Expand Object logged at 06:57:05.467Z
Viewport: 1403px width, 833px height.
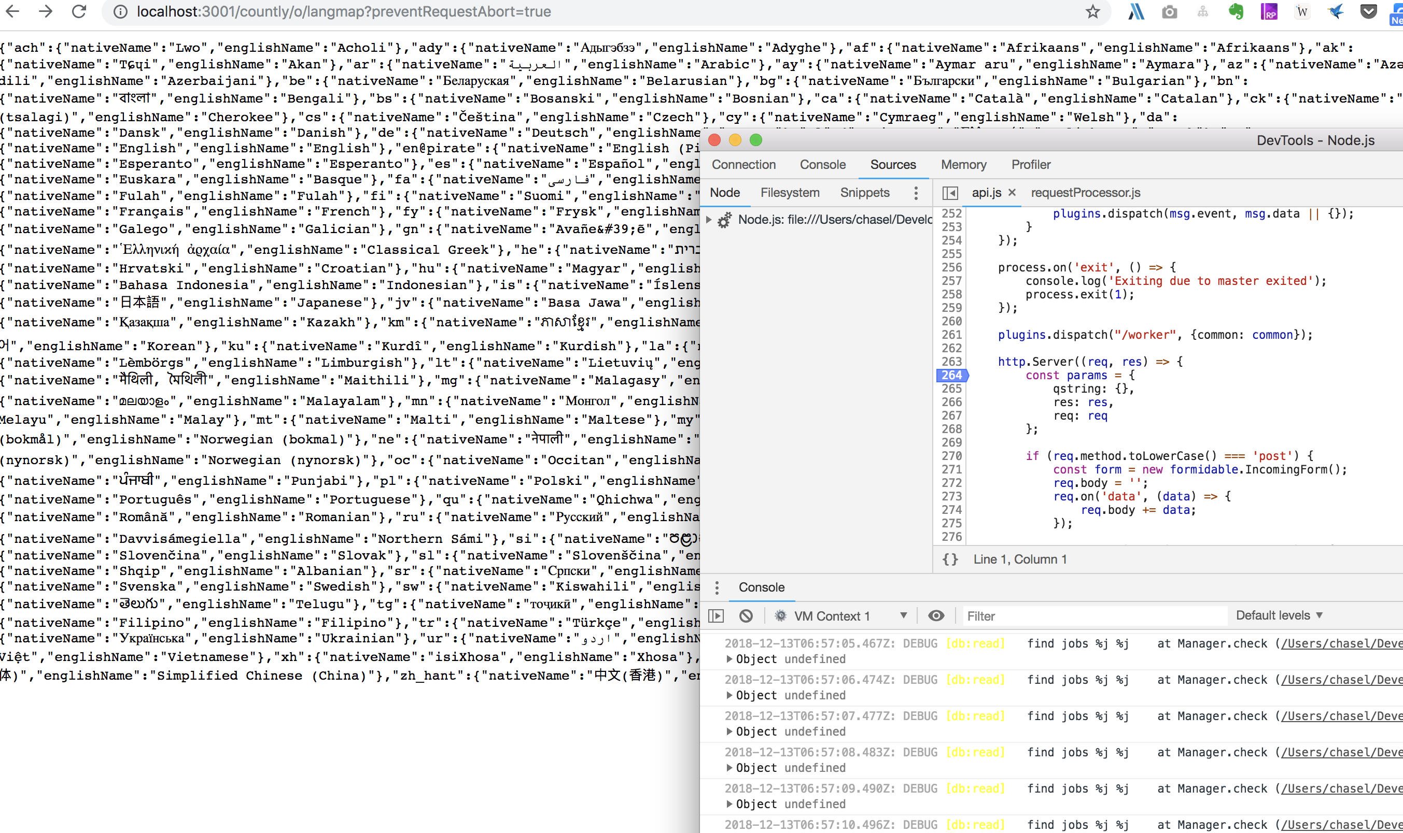[729, 659]
